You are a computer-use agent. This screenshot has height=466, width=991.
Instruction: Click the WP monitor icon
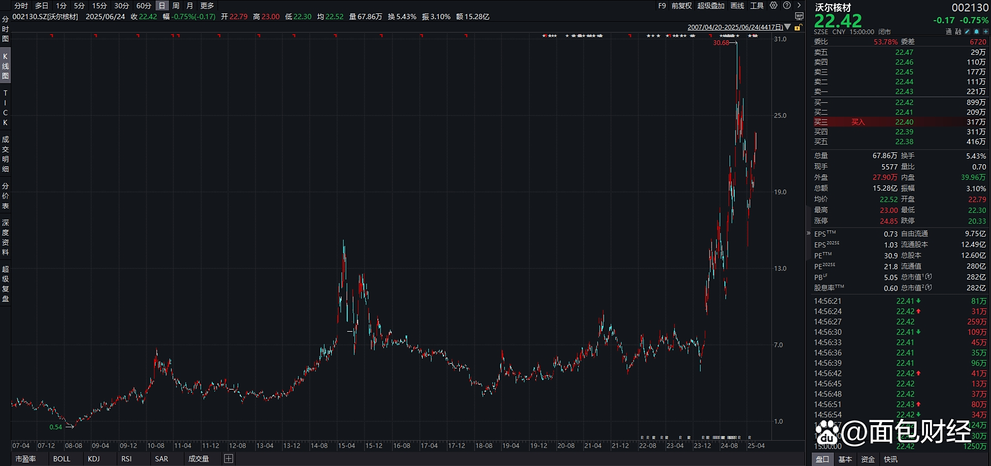pos(799,17)
